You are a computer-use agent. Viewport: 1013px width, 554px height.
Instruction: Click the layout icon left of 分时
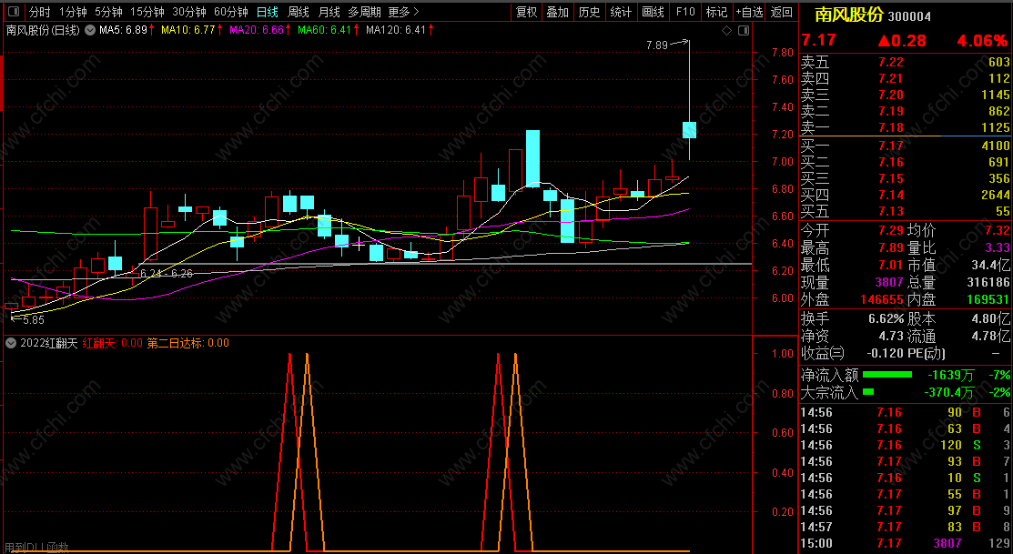[13, 12]
